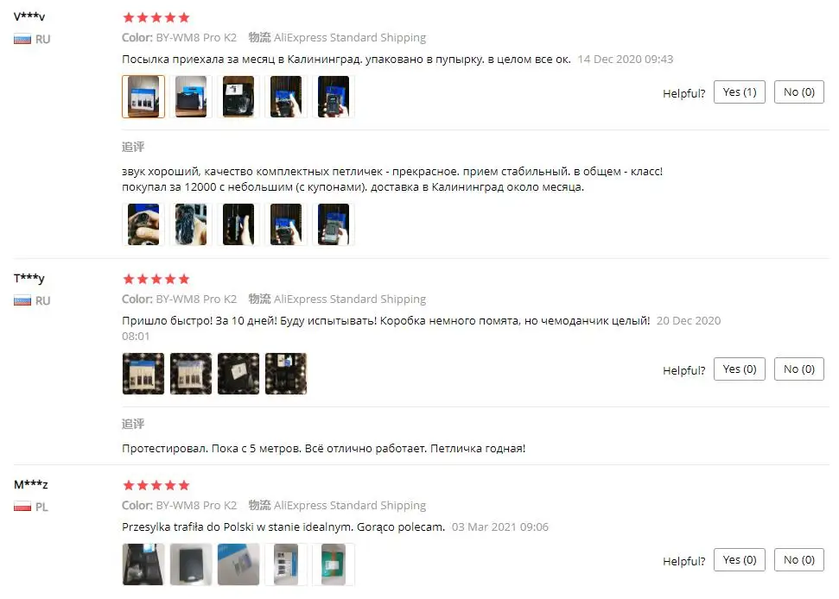Viewport: 839px width, 599px height.
Task: Open first photo in V***v follow-up review
Action: (143, 224)
